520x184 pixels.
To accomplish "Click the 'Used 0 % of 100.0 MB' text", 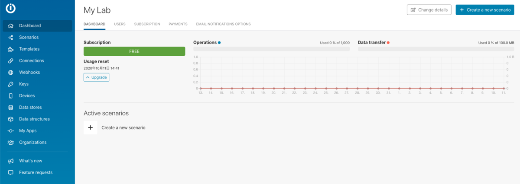I will (496, 43).
